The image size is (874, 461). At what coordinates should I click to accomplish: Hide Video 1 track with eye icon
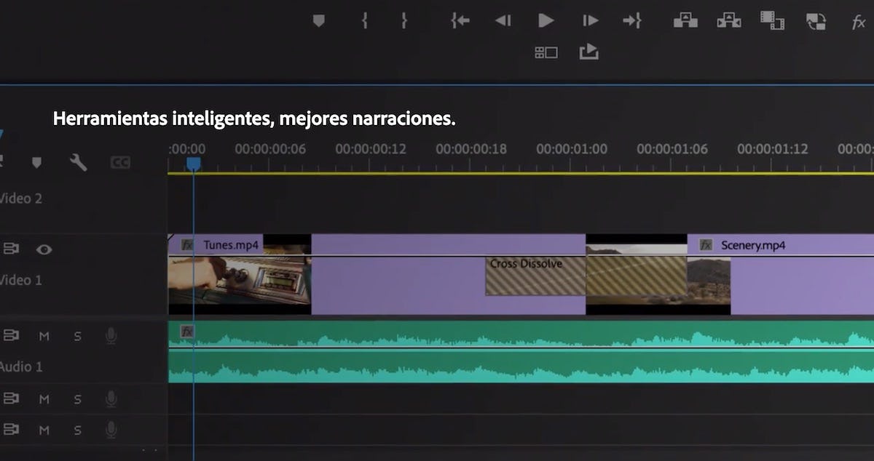pos(44,249)
